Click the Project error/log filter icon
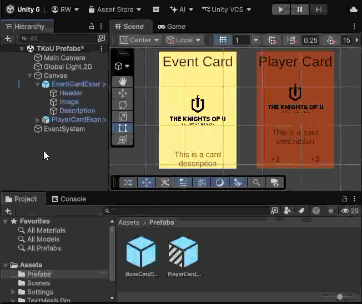The width and height of the screenshot is (362, 304). click(316, 211)
